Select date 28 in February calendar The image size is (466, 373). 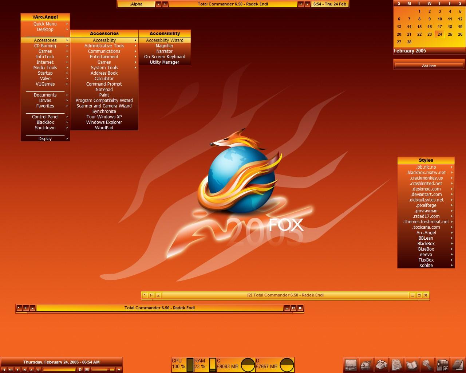[409, 42]
